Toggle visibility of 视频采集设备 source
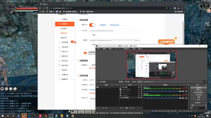211x118 pixels. pos(139,89)
